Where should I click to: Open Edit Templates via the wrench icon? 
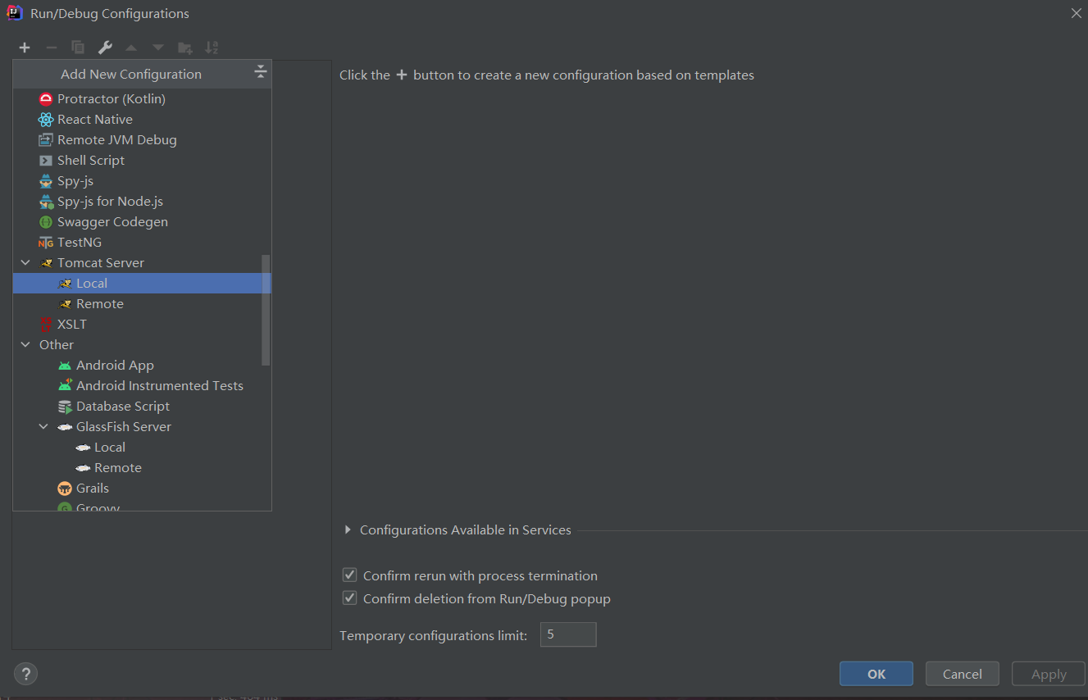click(105, 48)
